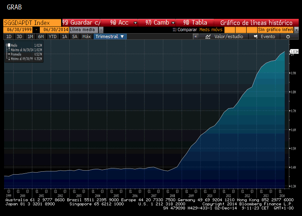Select the 3D range tab
Image resolution: width=302 pixels, height=216 pixels.
[x=19, y=36]
